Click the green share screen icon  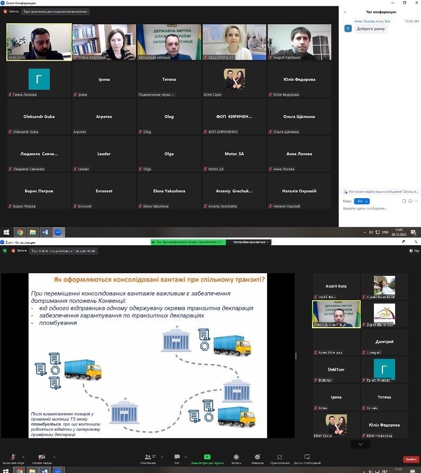coord(207,457)
